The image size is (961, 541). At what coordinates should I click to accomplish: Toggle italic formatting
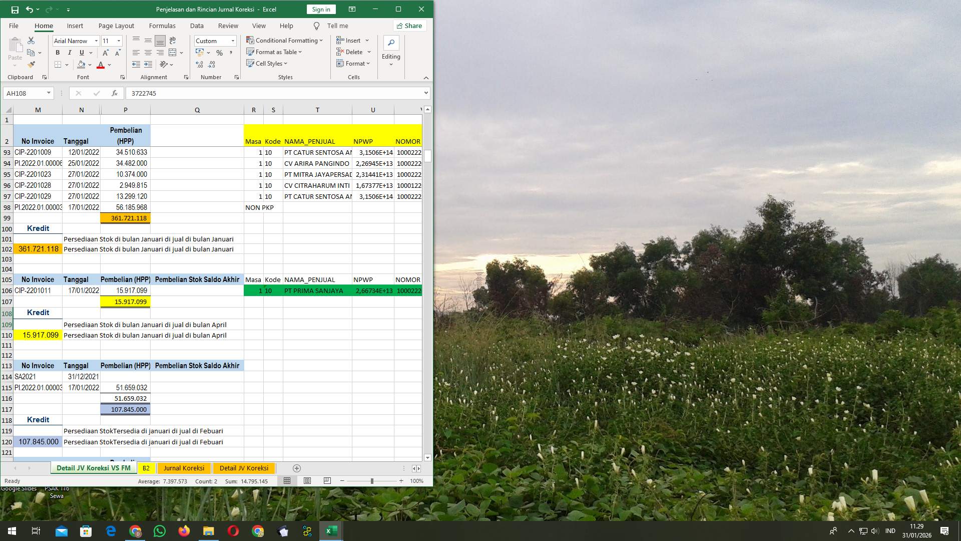click(x=69, y=52)
